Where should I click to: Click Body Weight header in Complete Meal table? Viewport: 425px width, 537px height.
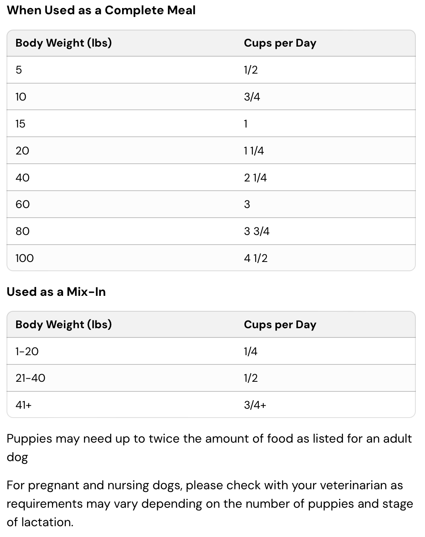(64, 43)
